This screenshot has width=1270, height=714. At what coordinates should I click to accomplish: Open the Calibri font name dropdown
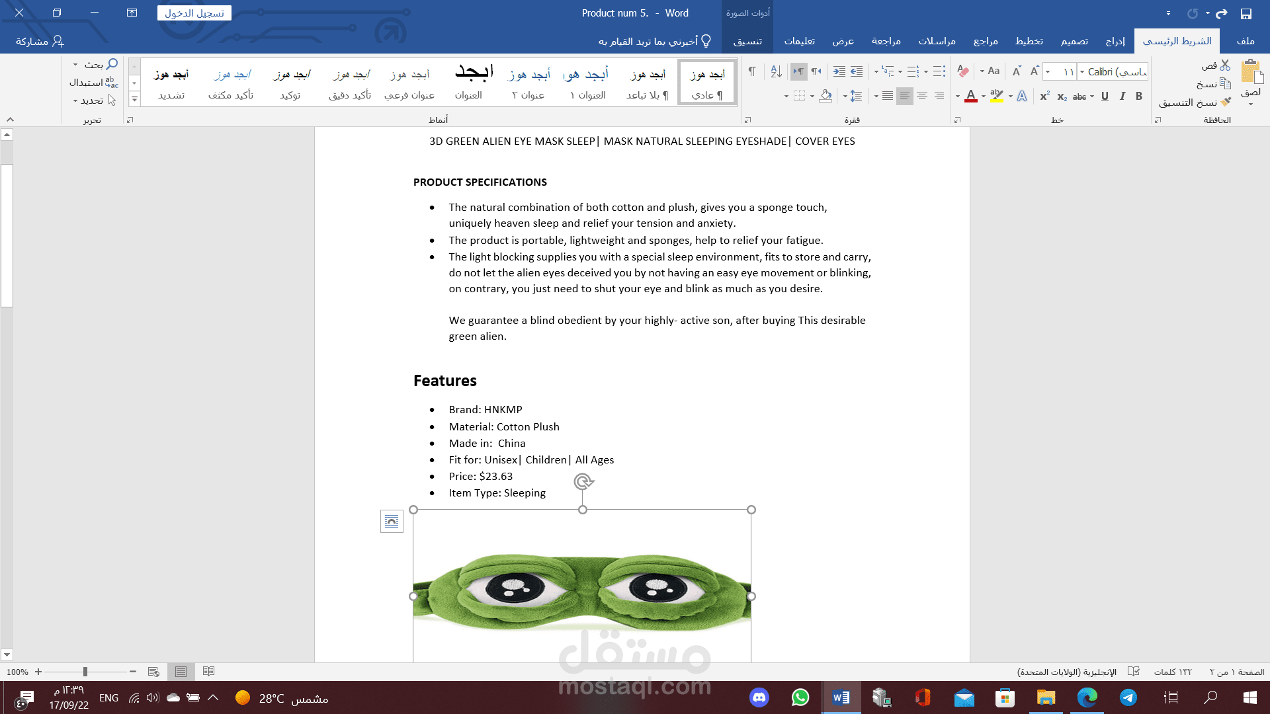tap(1082, 71)
